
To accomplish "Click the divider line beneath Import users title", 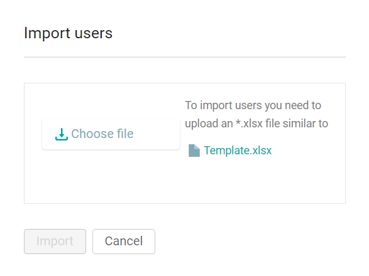I will [185, 57].
